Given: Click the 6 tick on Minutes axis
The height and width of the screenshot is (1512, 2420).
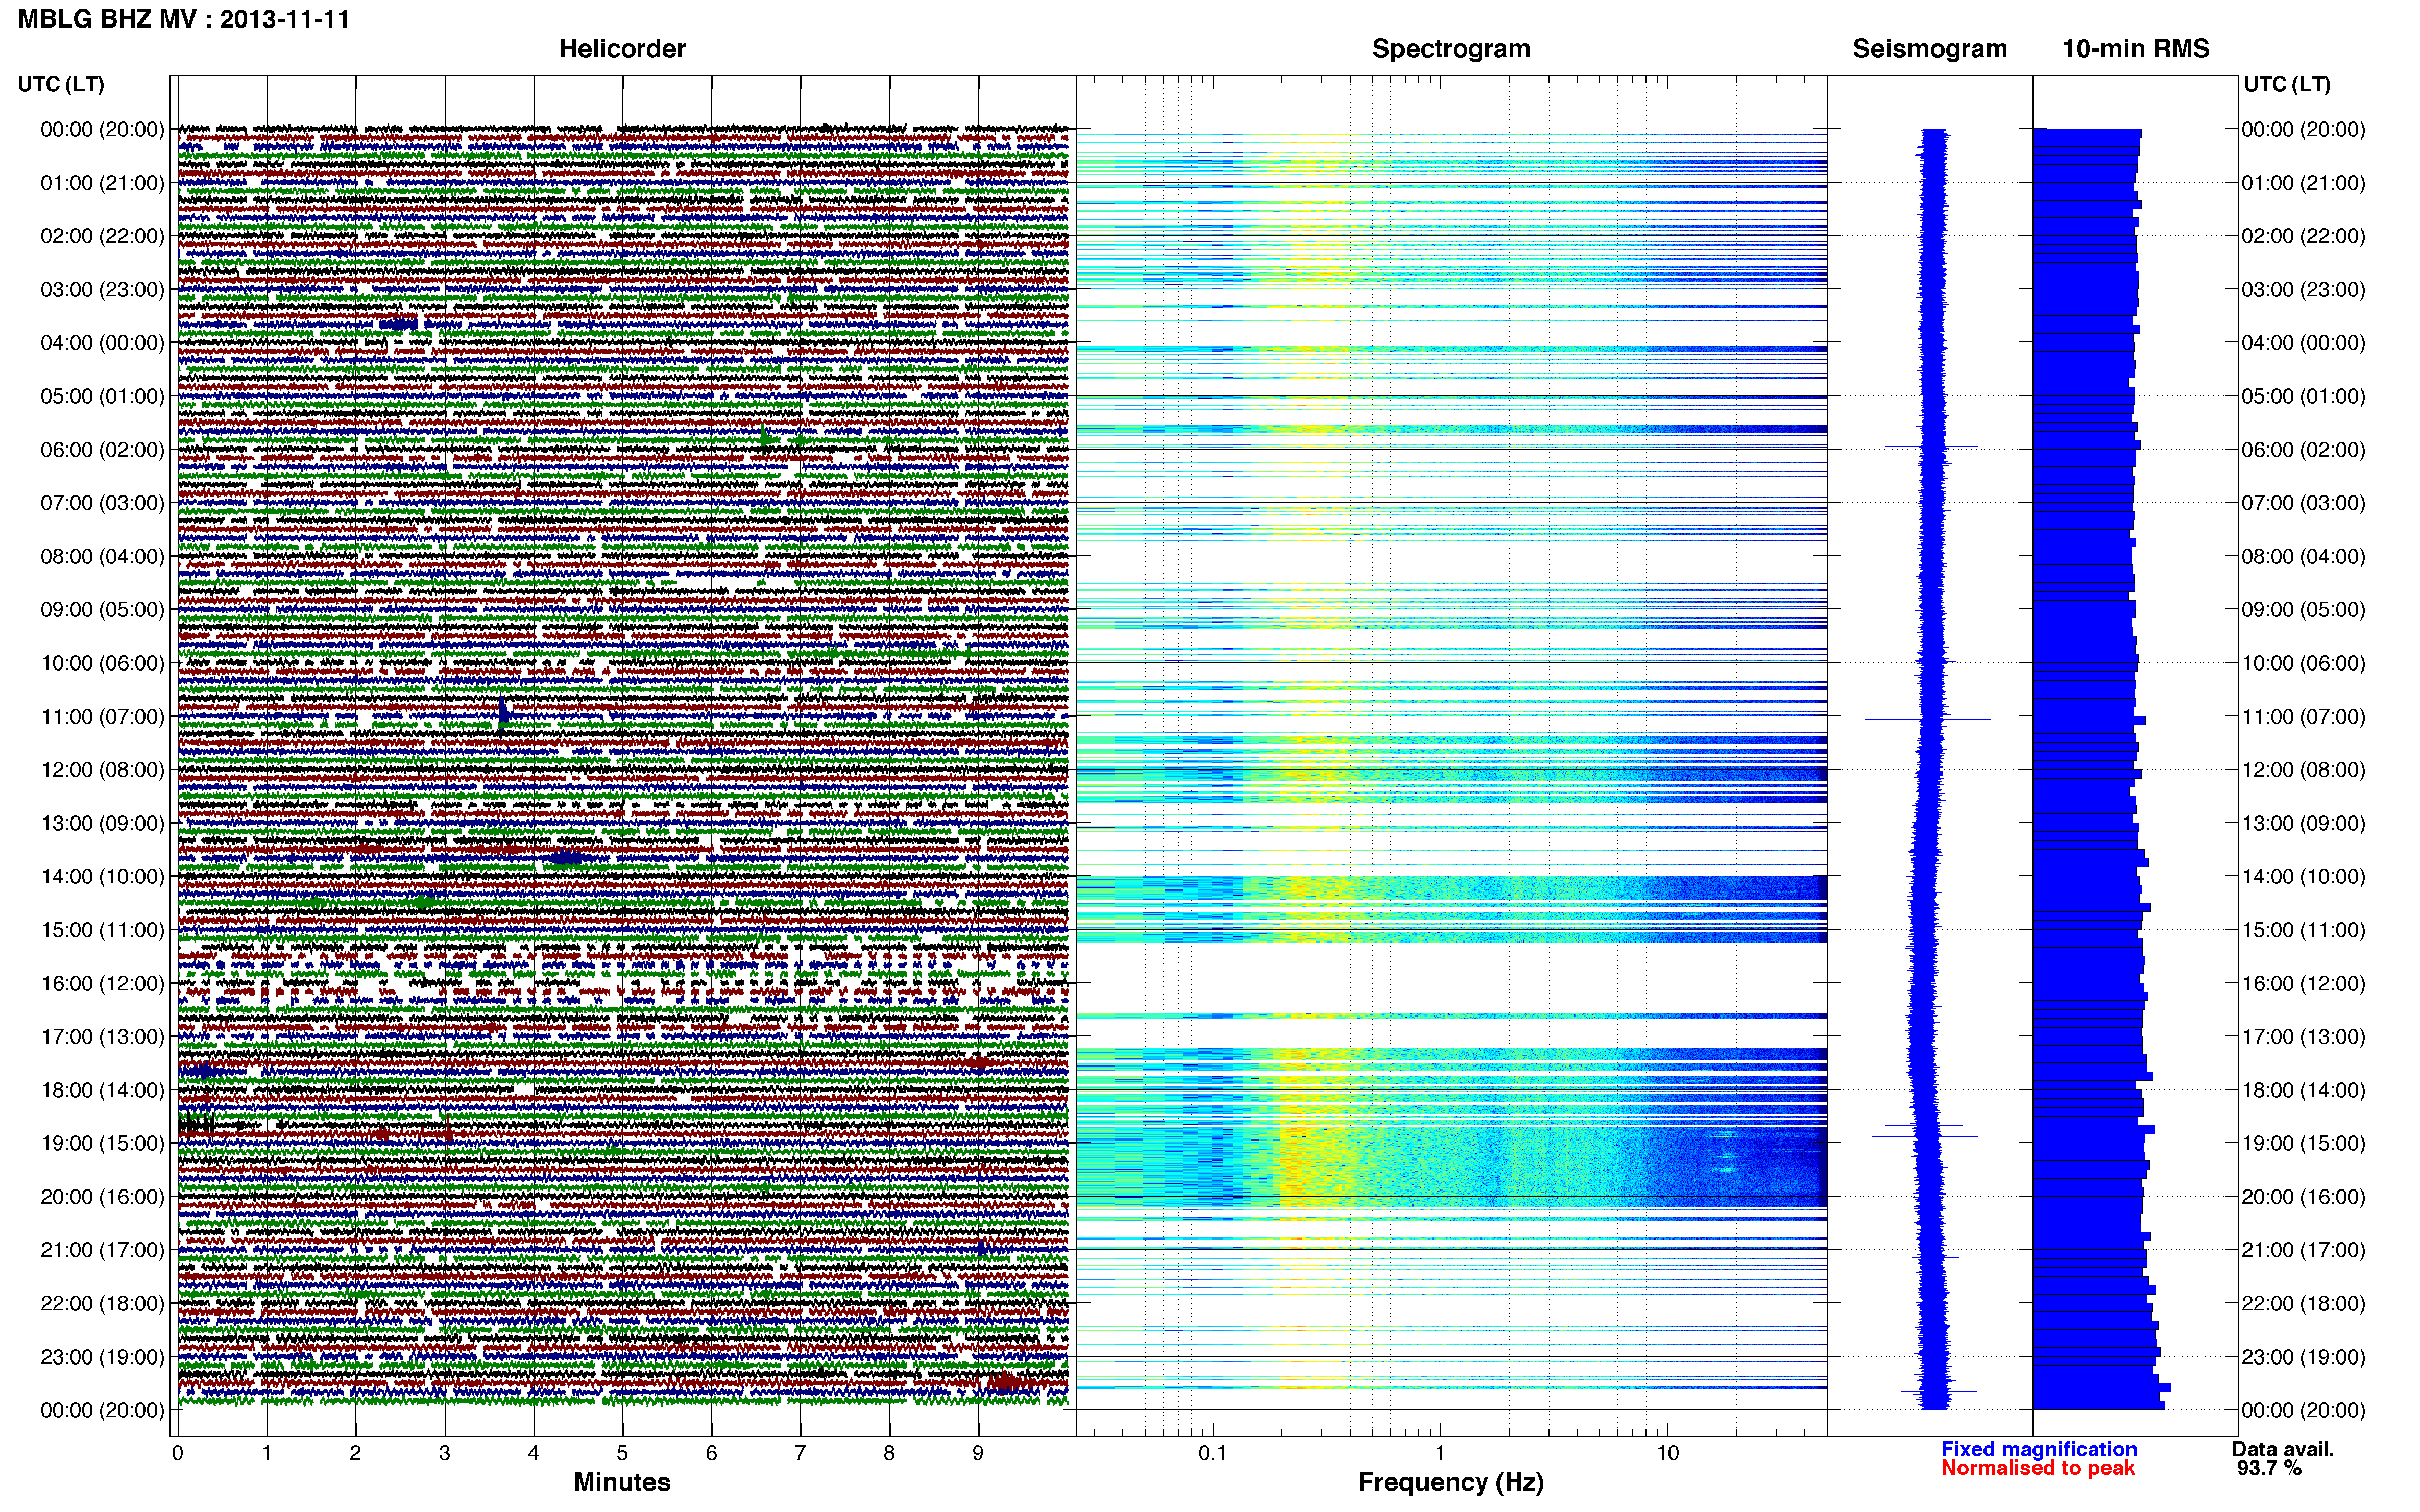Looking at the screenshot, I should pos(711,1453).
